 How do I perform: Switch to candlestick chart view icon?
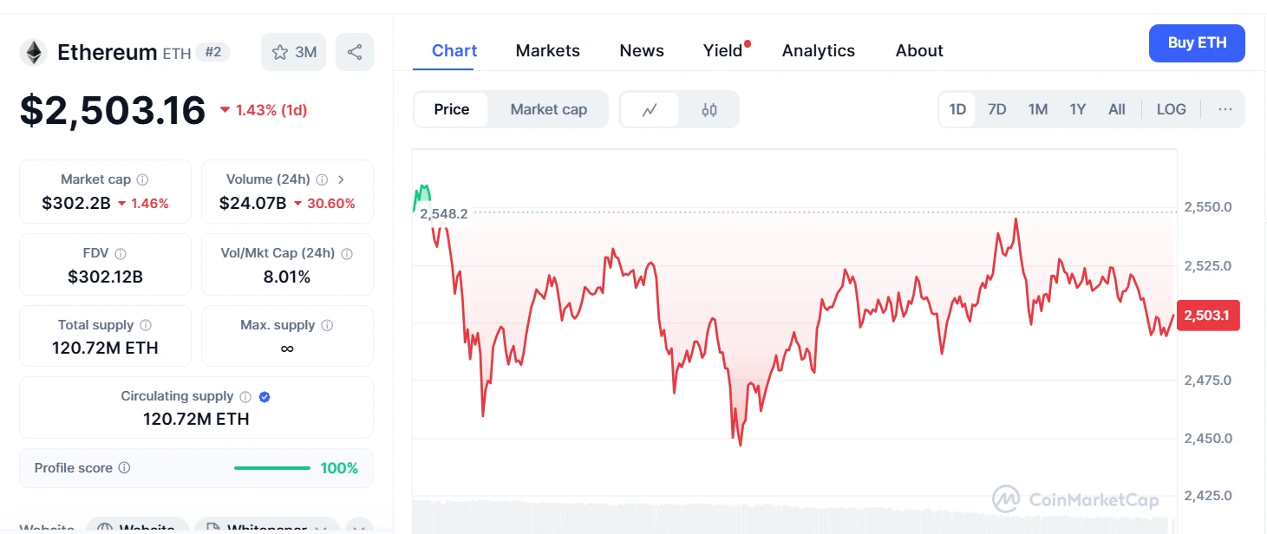tap(709, 109)
